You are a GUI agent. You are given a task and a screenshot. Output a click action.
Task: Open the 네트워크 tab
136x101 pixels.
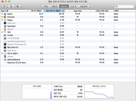coord(84,6)
